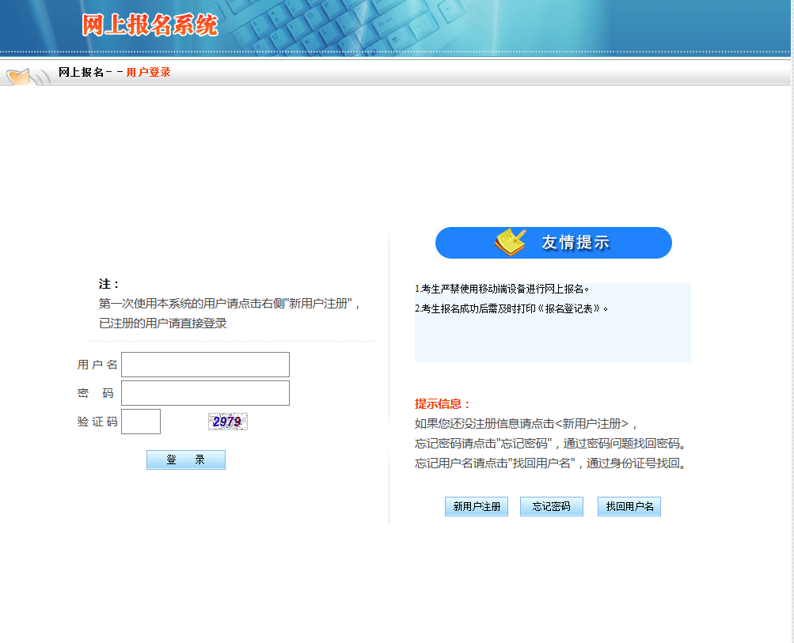
Task: Click the notebook icon in 友情提示 banner
Action: click(511, 242)
